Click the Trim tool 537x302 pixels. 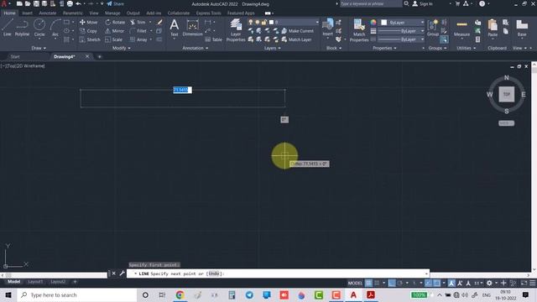pyautogui.click(x=138, y=23)
